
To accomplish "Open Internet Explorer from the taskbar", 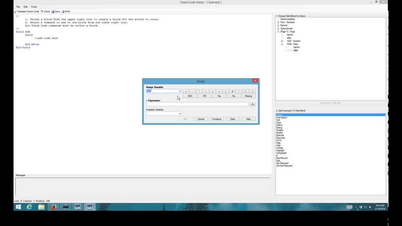I will coord(29,207).
